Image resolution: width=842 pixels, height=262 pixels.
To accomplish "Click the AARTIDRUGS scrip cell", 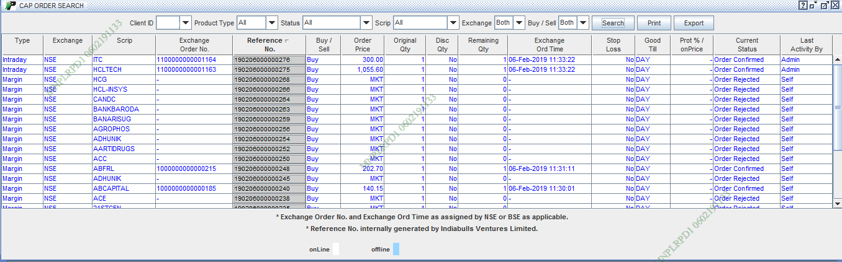I will pyautogui.click(x=123, y=149).
